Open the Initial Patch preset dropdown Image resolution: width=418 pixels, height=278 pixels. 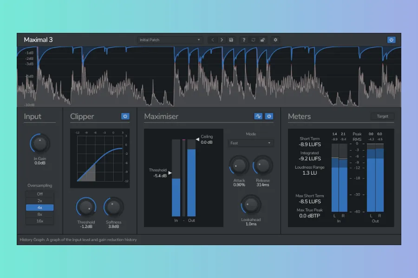coord(170,40)
